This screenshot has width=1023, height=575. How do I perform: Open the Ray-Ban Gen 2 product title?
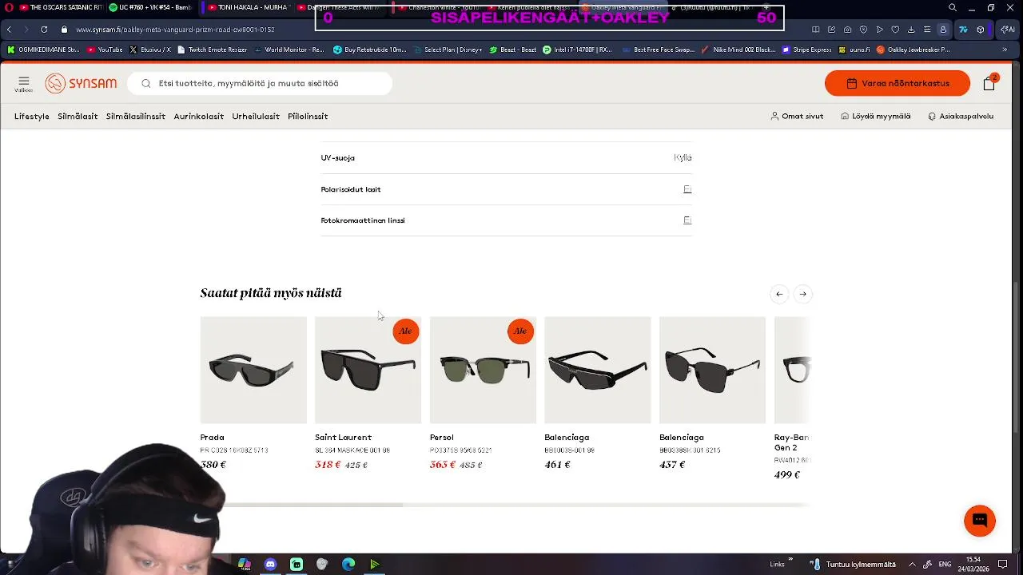[791, 442]
